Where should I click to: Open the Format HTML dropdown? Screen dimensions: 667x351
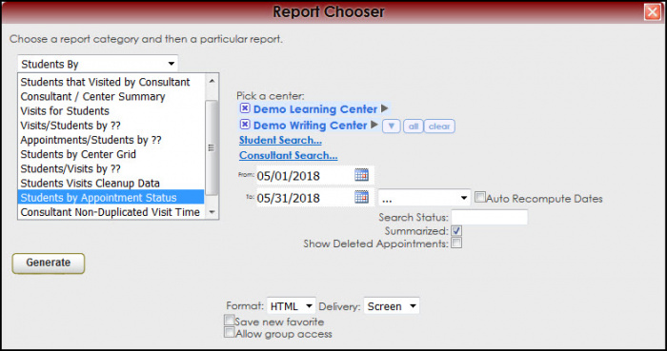[x=292, y=306]
